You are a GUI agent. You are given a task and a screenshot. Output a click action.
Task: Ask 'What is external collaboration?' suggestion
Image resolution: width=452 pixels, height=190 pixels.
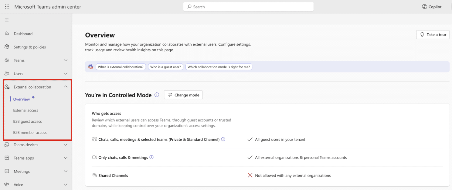(121, 67)
